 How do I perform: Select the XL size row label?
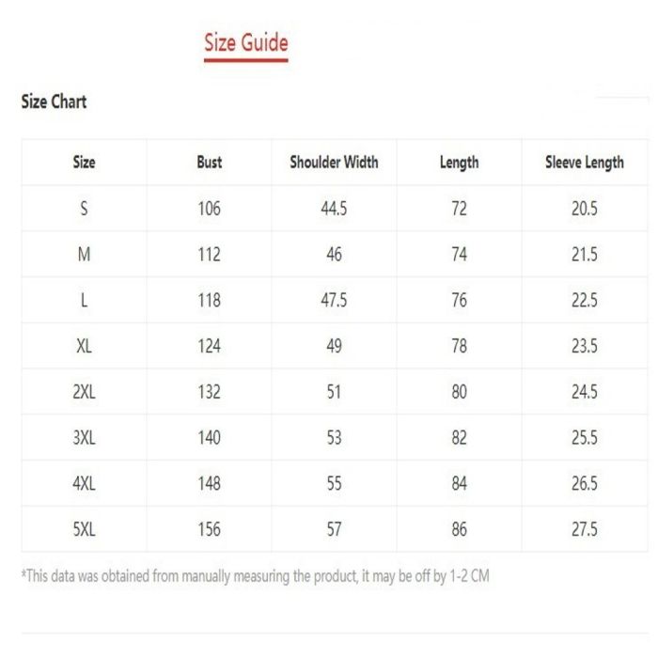pos(84,346)
